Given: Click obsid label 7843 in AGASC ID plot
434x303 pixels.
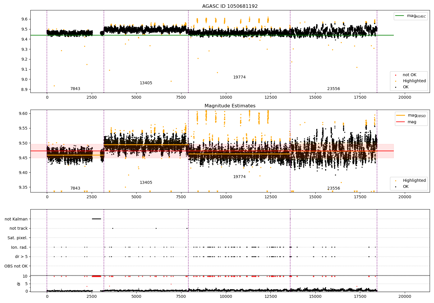Looking at the screenshot, I should pyautogui.click(x=75, y=89).
